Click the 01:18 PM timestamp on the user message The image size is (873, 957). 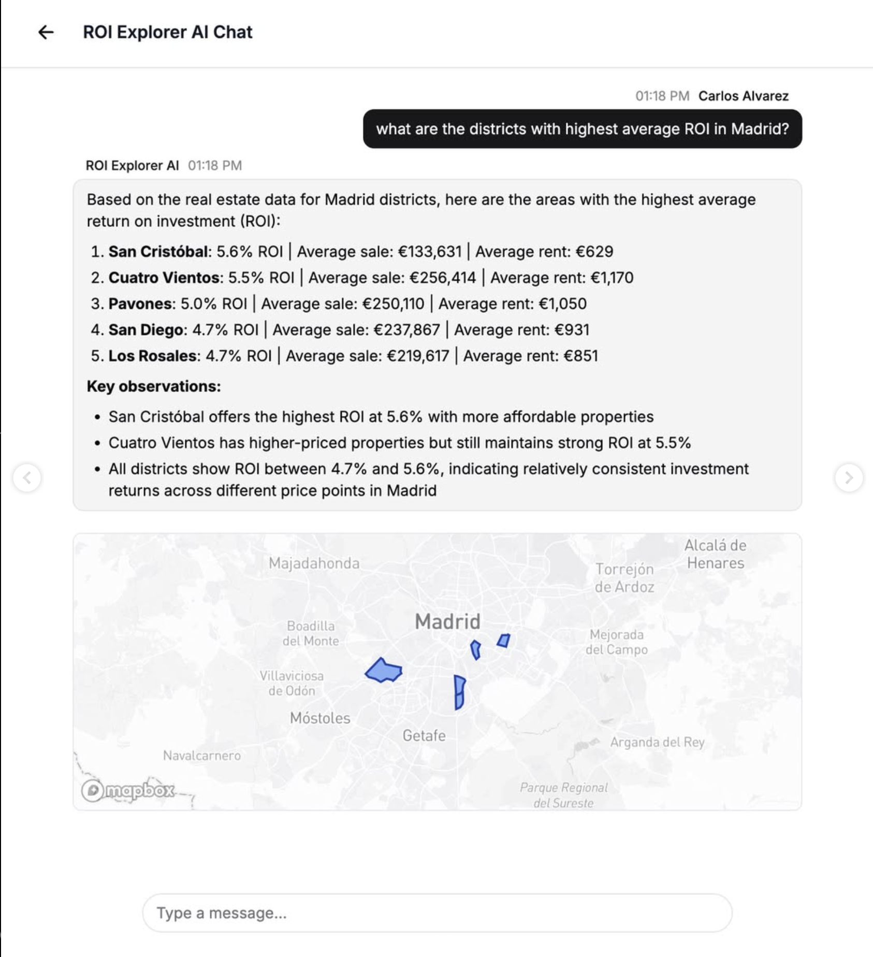click(662, 96)
